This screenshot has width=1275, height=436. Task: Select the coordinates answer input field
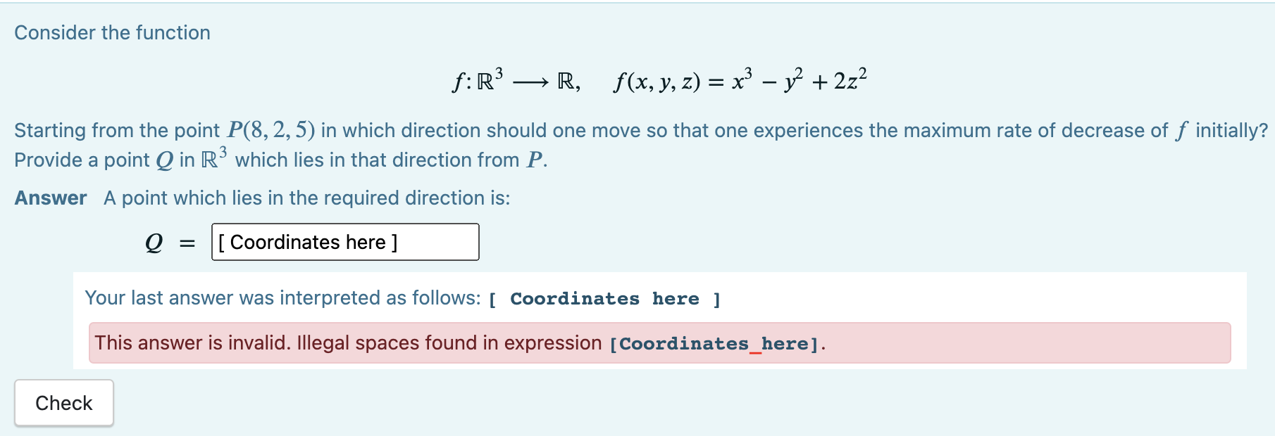[x=344, y=242]
